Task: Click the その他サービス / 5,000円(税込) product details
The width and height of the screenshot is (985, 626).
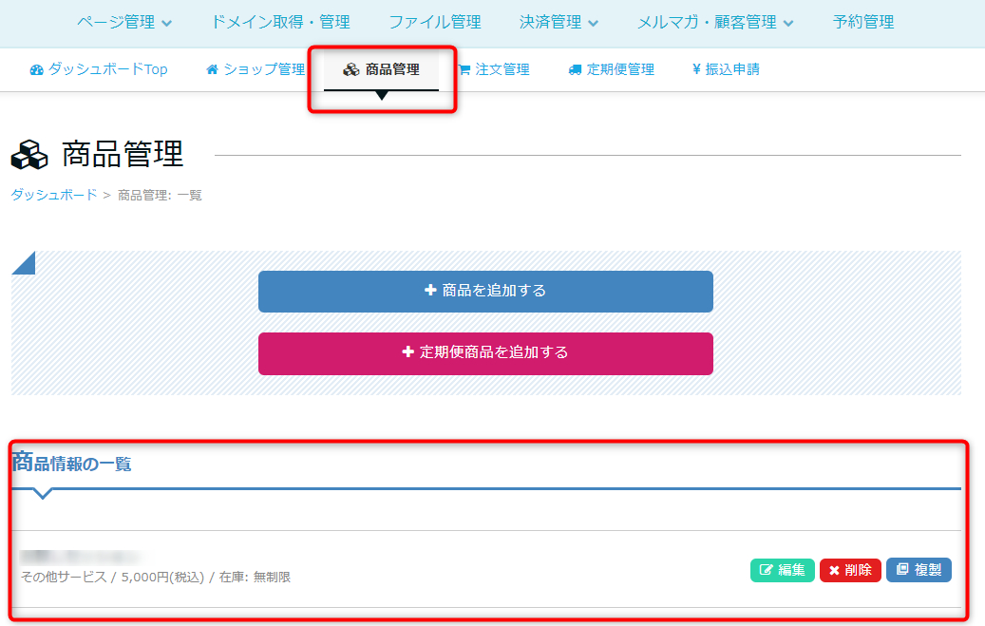Action: 156,577
